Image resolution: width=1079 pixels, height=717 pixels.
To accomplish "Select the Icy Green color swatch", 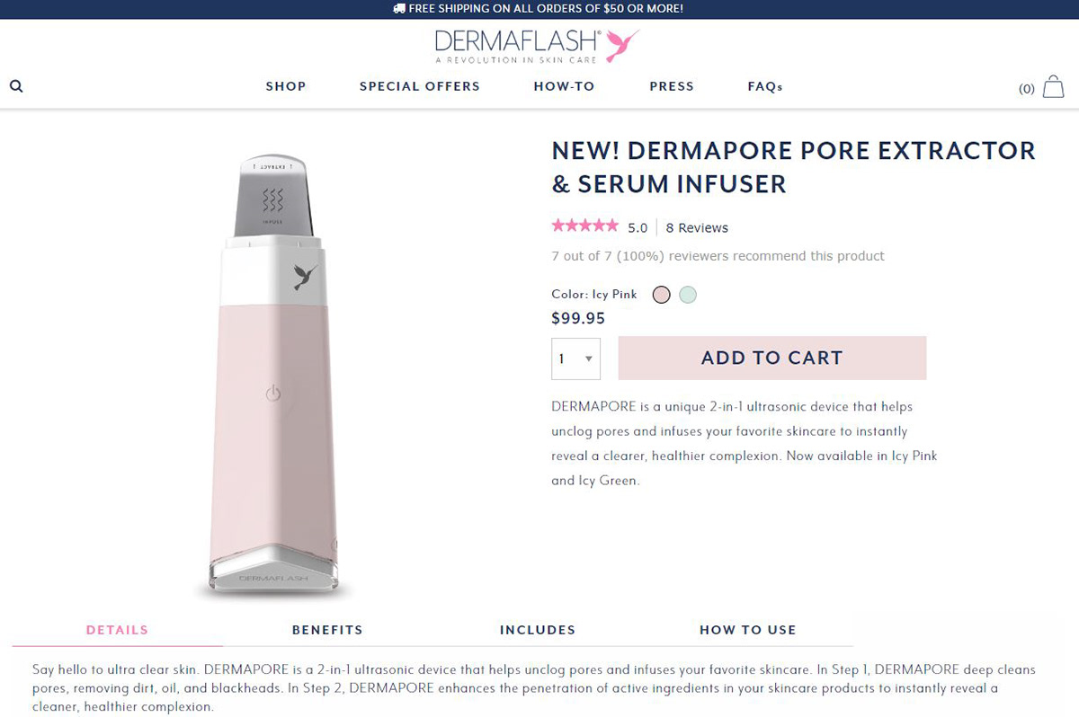I will 688,295.
